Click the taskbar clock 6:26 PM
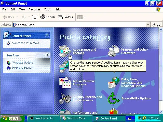The height and width of the screenshot is (122, 163). (x=153, y=118)
